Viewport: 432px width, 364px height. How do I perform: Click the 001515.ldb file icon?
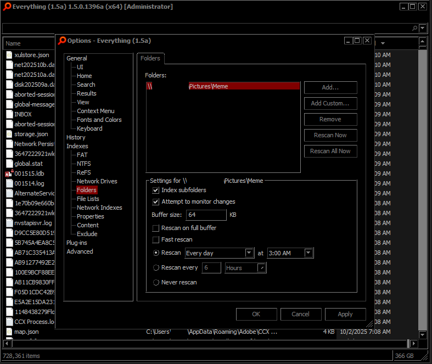click(x=9, y=173)
